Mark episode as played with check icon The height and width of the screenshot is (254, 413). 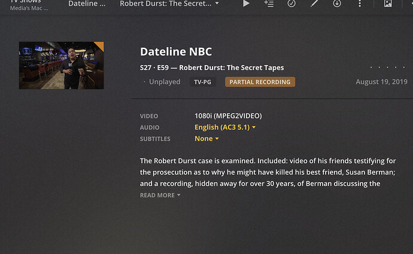point(291,4)
